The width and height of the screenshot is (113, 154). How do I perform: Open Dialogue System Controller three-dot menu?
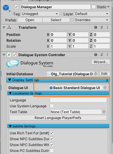click(107, 55)
